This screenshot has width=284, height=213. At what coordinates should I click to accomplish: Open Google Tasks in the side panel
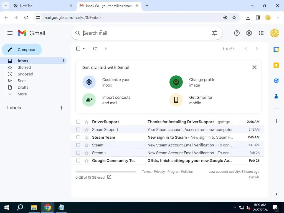pyautogui.click(x=276, y=81)
